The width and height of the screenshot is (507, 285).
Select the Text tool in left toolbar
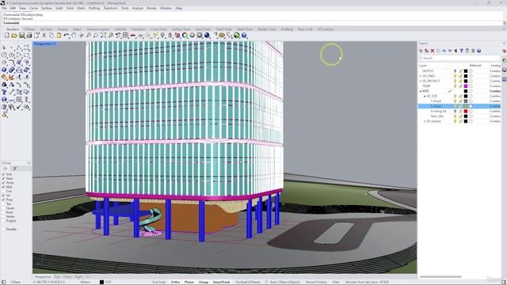tap(4, 92)
